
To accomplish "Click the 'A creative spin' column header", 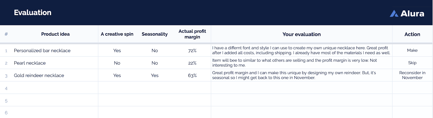I will pos(117,34).
